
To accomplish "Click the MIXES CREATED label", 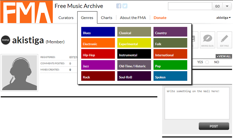I will click(x=50, y=69).
